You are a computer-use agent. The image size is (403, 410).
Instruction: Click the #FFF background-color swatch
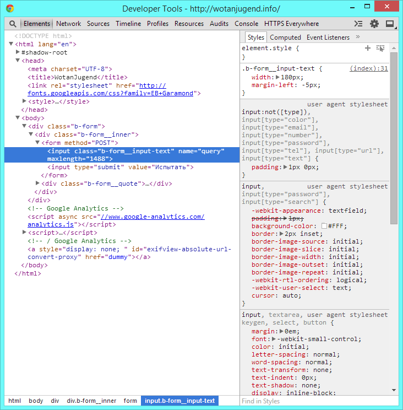click(x=324, y=226)
